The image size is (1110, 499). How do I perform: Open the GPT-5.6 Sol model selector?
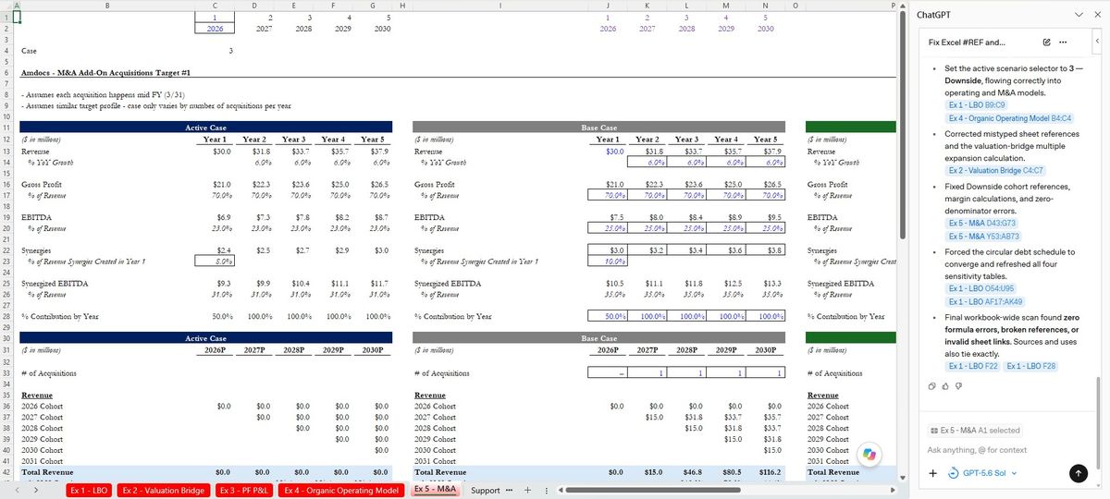pos(983,473)
